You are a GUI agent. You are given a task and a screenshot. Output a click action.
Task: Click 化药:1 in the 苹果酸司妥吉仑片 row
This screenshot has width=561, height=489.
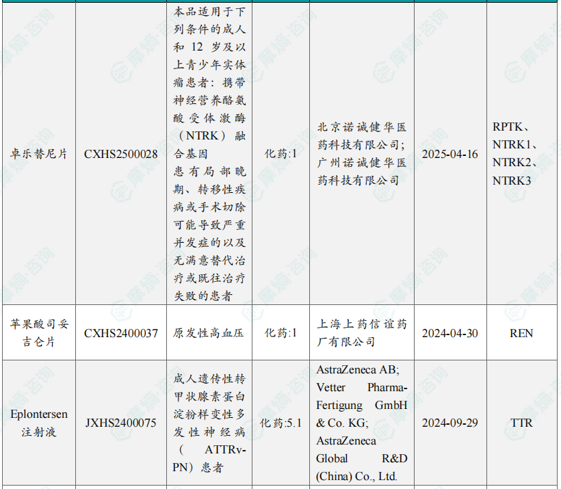(x=280, y=333)
